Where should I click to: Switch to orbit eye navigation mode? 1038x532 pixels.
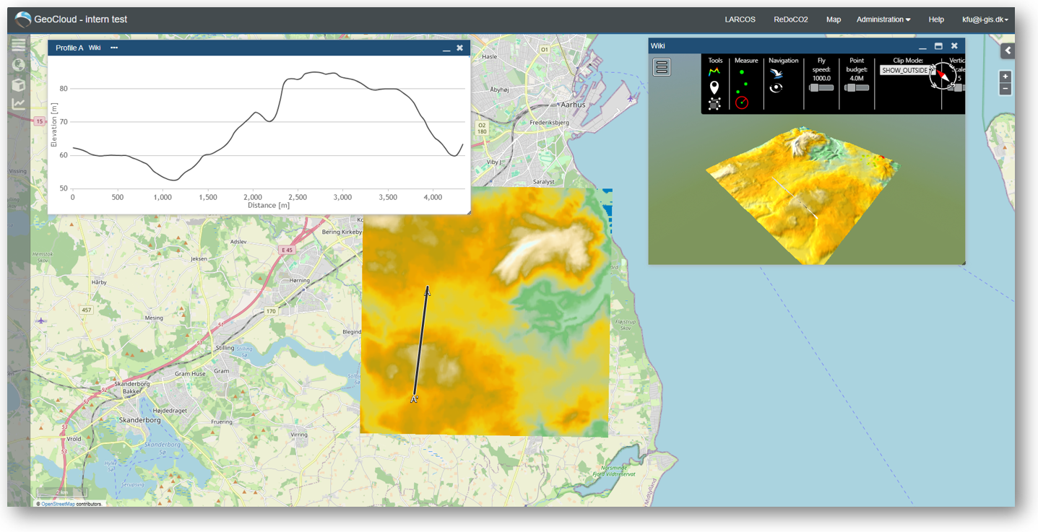pos(777,88)
